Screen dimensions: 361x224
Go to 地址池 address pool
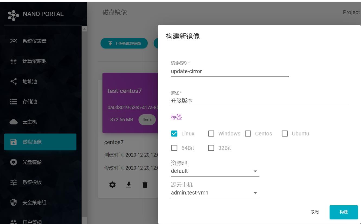coord(40,82)
